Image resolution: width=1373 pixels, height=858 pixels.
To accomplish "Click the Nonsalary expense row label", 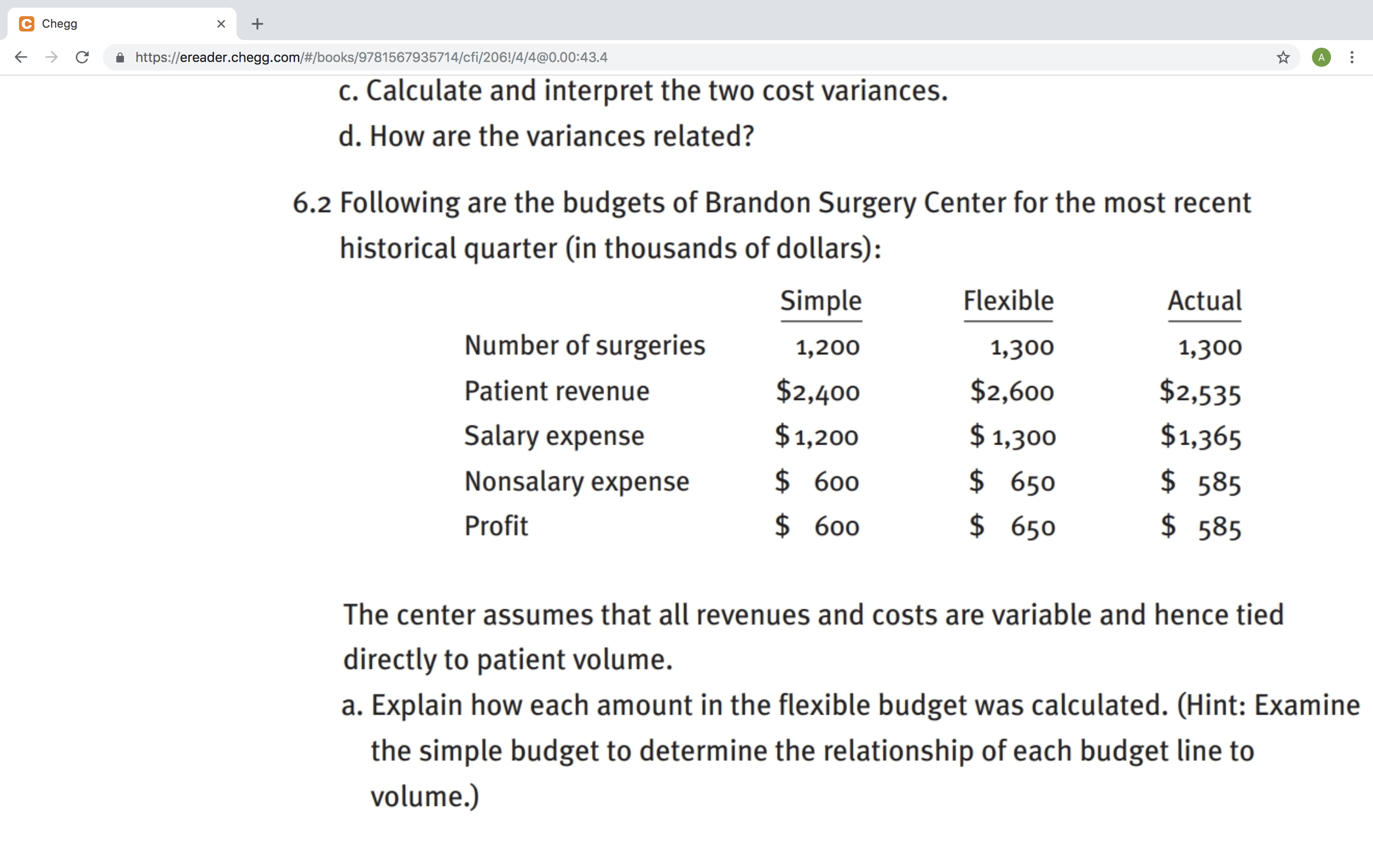I will click(576, 481).
